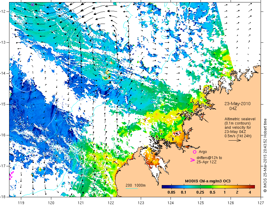Click the 122 longitude axis label
The width and height of the screenshot is (267, 206).
111,203
